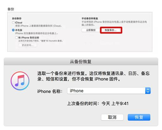This screenshot has height=130, width=162.
Task: Select the iCloud backup radio button
Action: point(13,23)
